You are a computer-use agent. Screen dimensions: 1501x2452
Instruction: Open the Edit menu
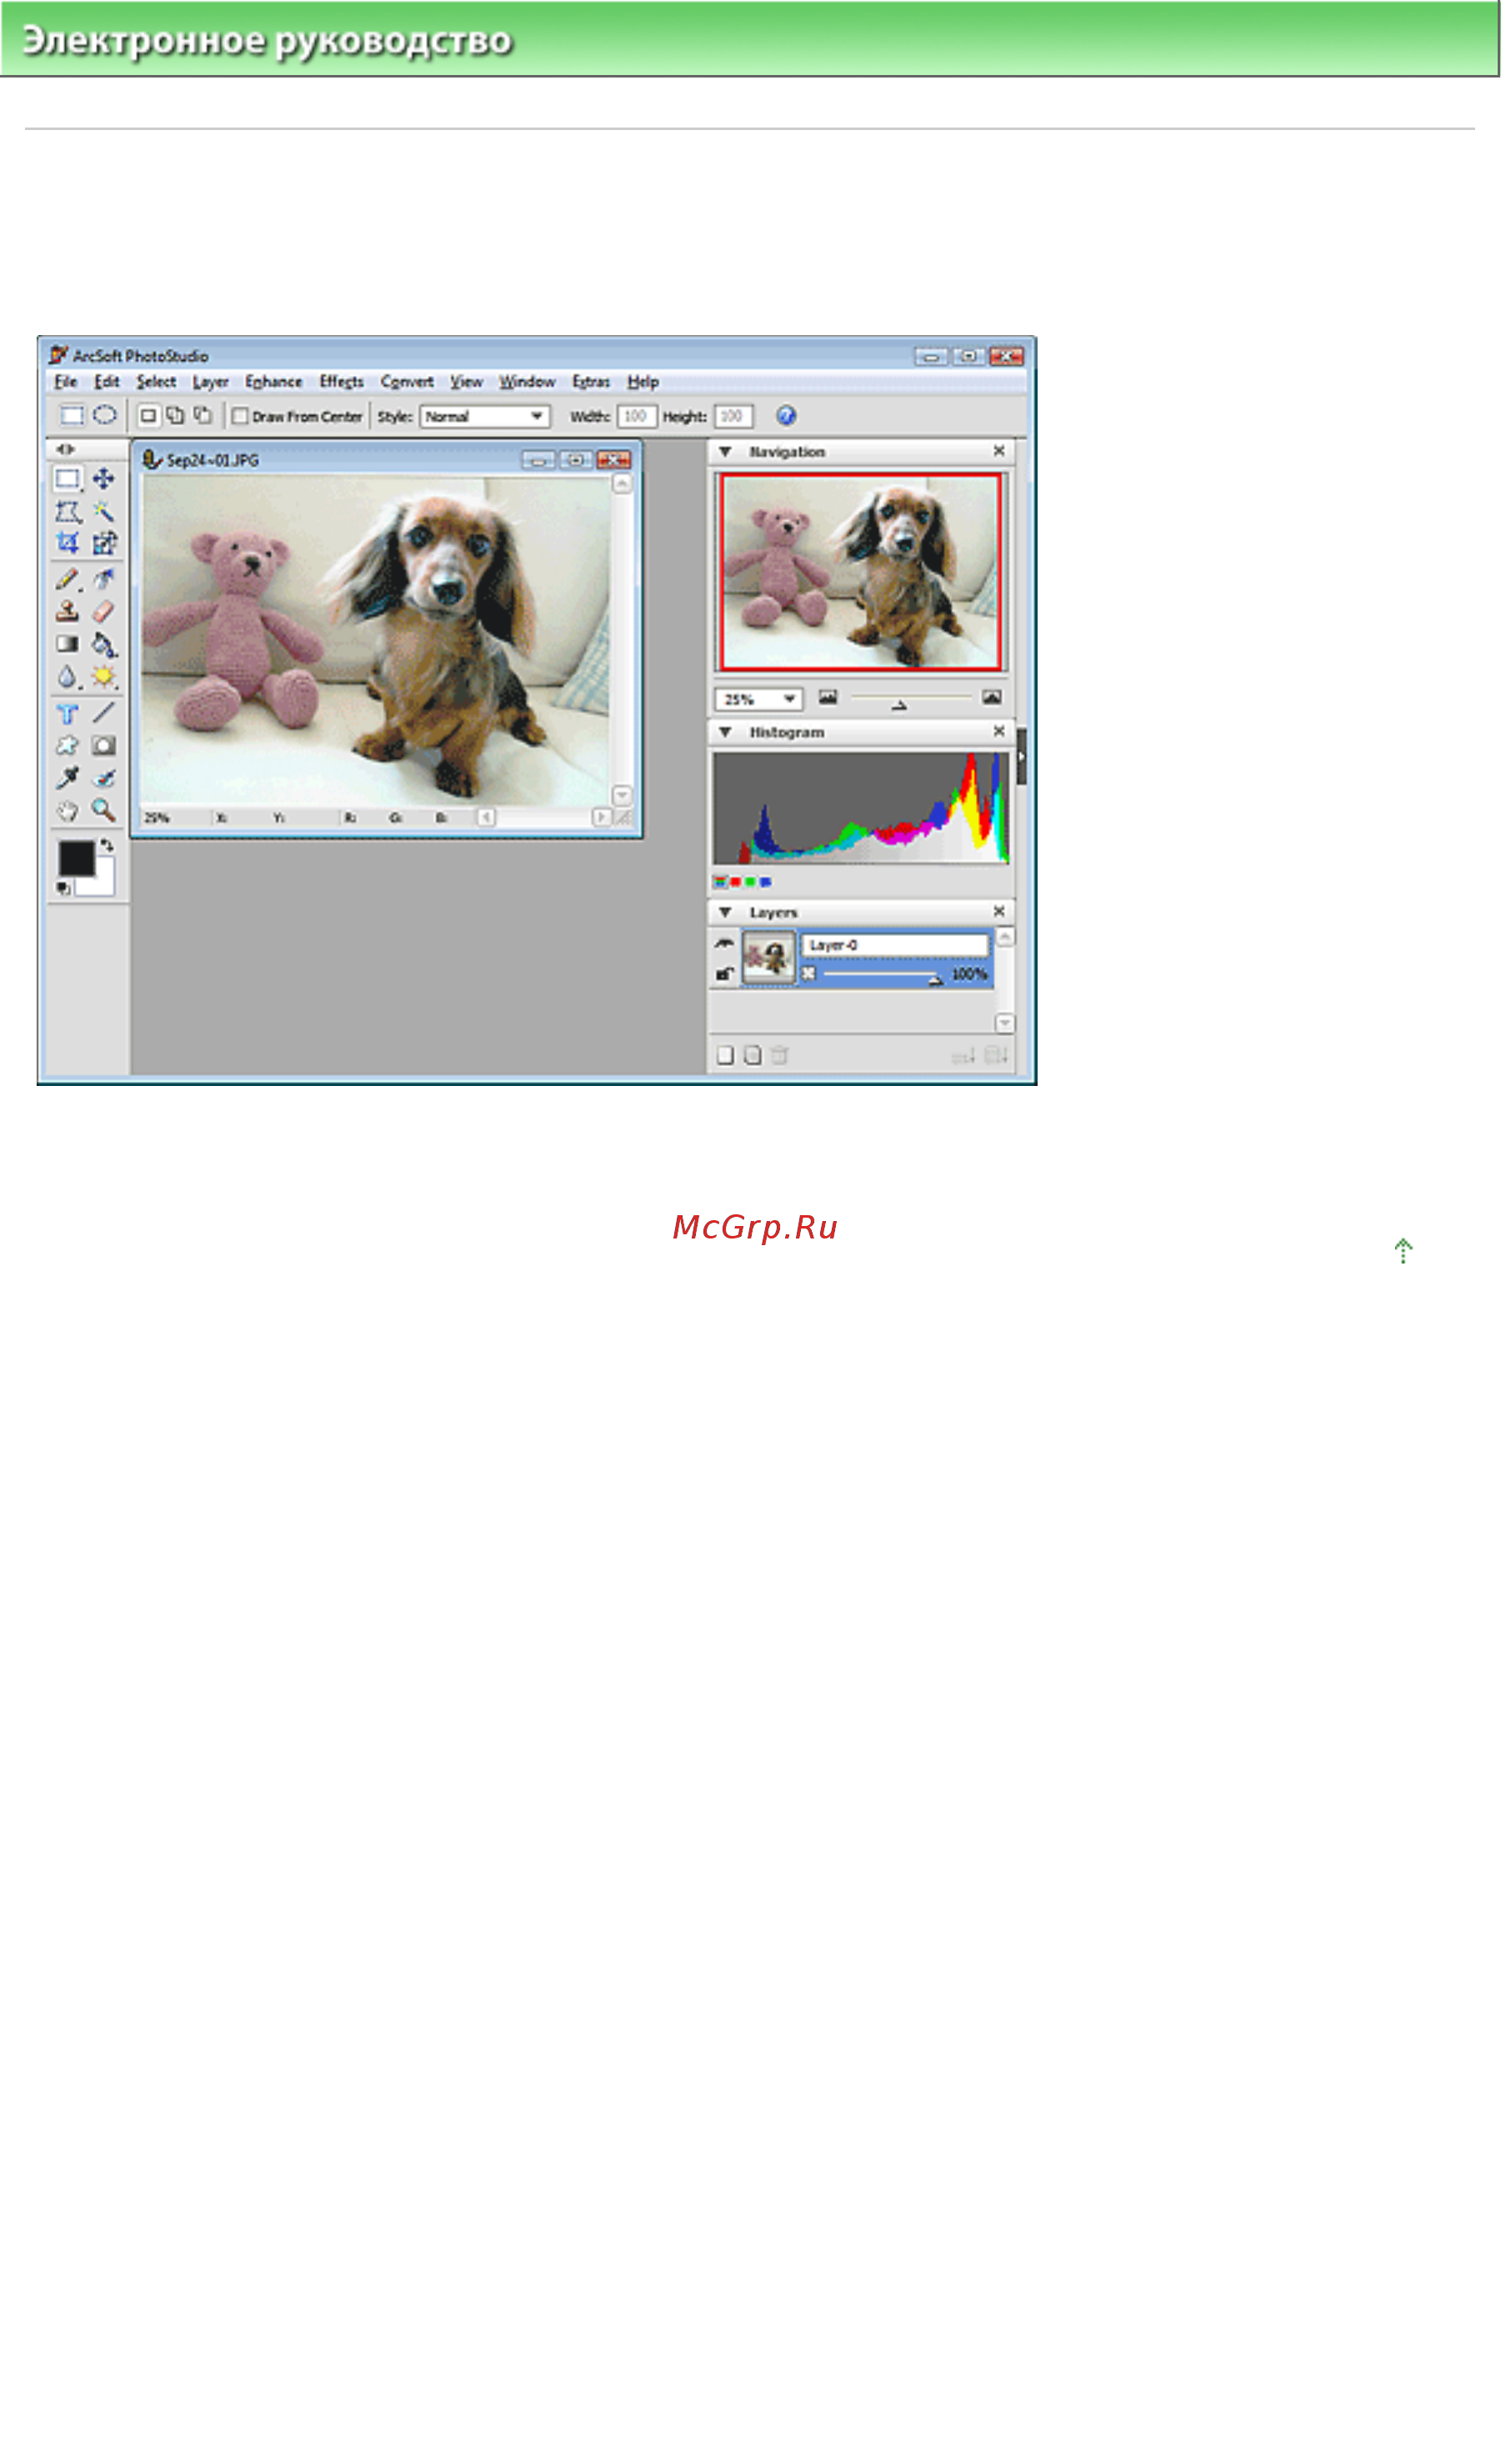click(x=107, y=381)
